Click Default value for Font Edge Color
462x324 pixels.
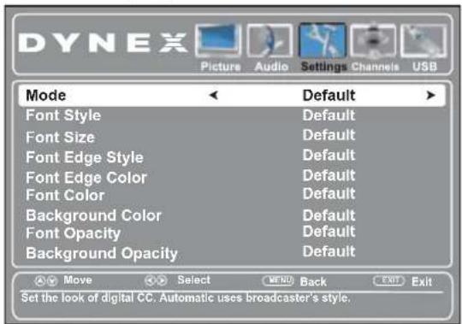(x=329, y=175)
